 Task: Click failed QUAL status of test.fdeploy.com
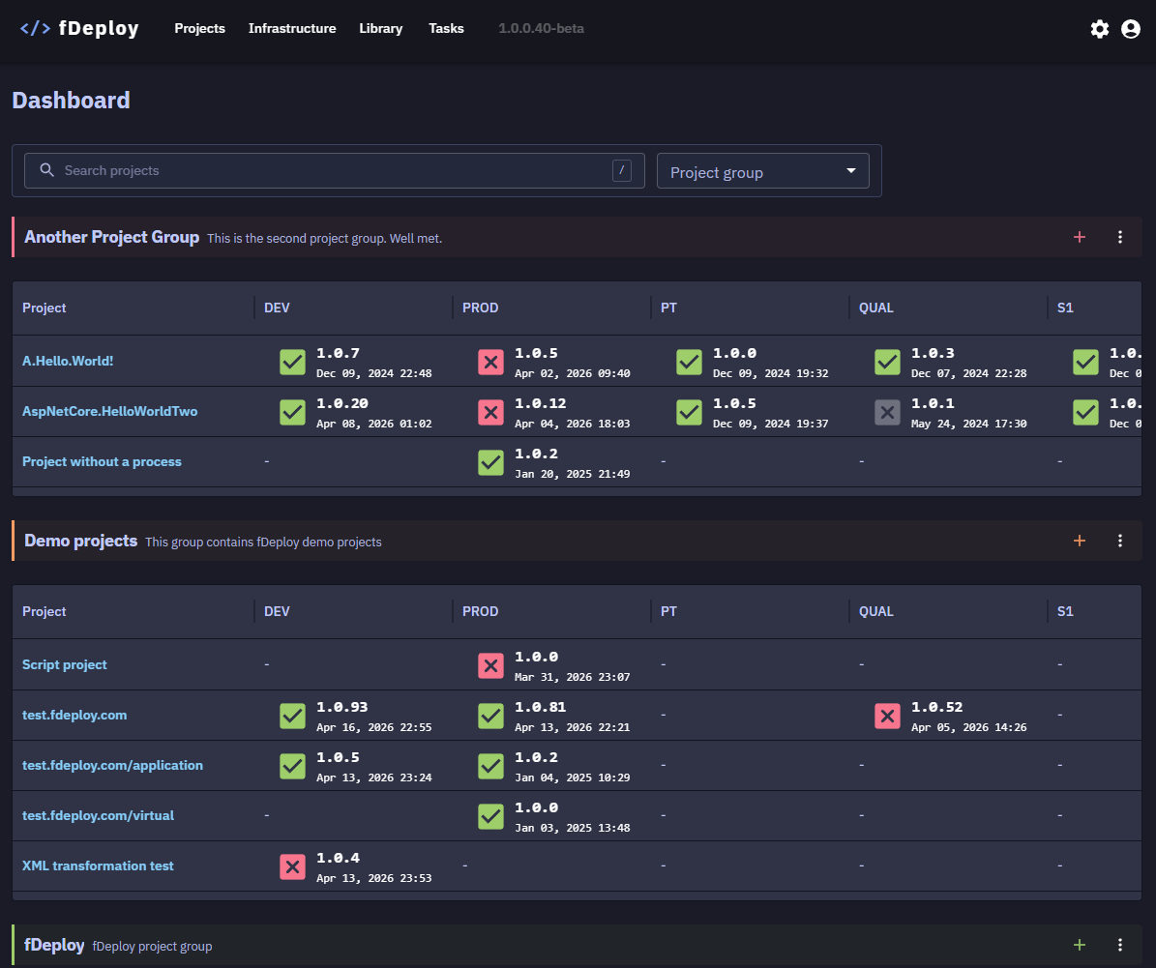[x=888, y=716]
